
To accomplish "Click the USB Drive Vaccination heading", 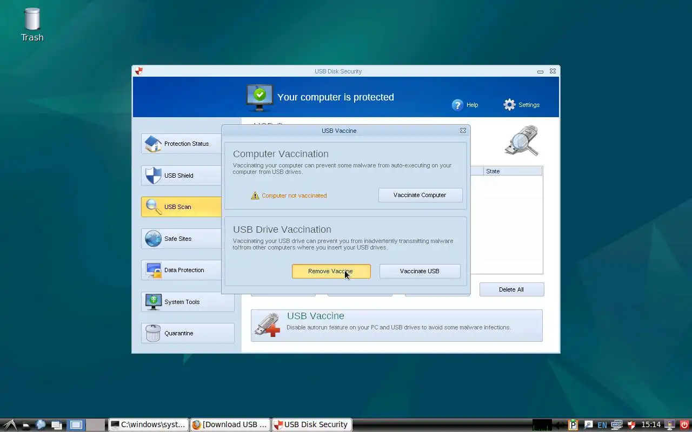I will pyautogui.click(x=282, y=230).
